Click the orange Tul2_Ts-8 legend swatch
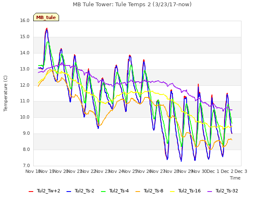The height and width of the screenshot is (199, 266). pos(138,192)
